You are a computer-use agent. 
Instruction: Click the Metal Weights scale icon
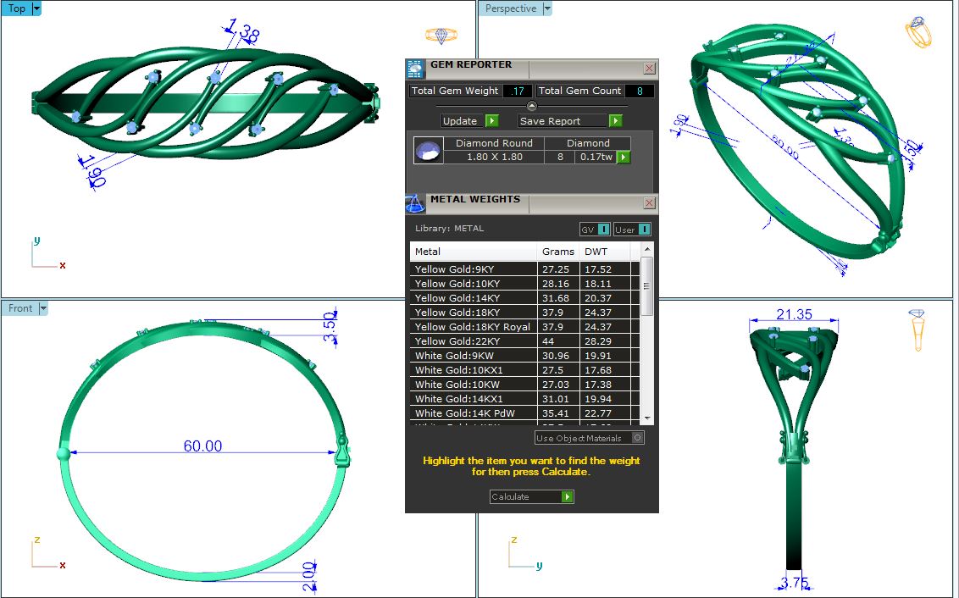415,204
